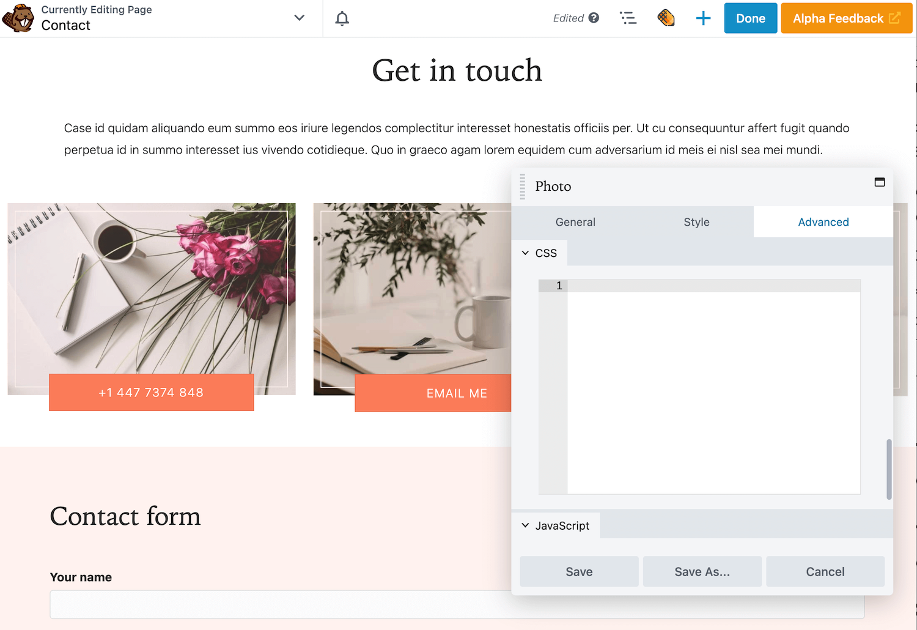
Task: Open the notifications bell
Action: tap(342, 18)
